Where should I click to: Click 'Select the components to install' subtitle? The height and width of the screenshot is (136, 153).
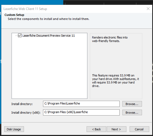coord(48,19)
